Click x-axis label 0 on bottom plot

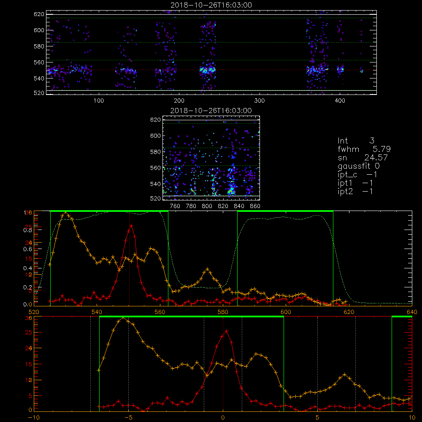[223, 418]
